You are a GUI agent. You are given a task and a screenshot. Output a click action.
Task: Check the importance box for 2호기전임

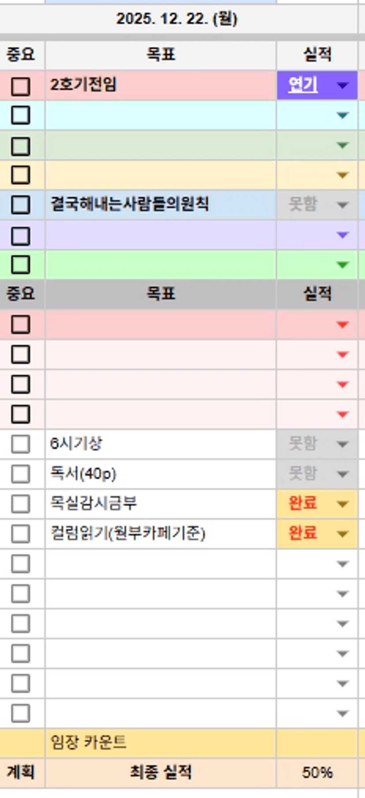tap(20, 86)
